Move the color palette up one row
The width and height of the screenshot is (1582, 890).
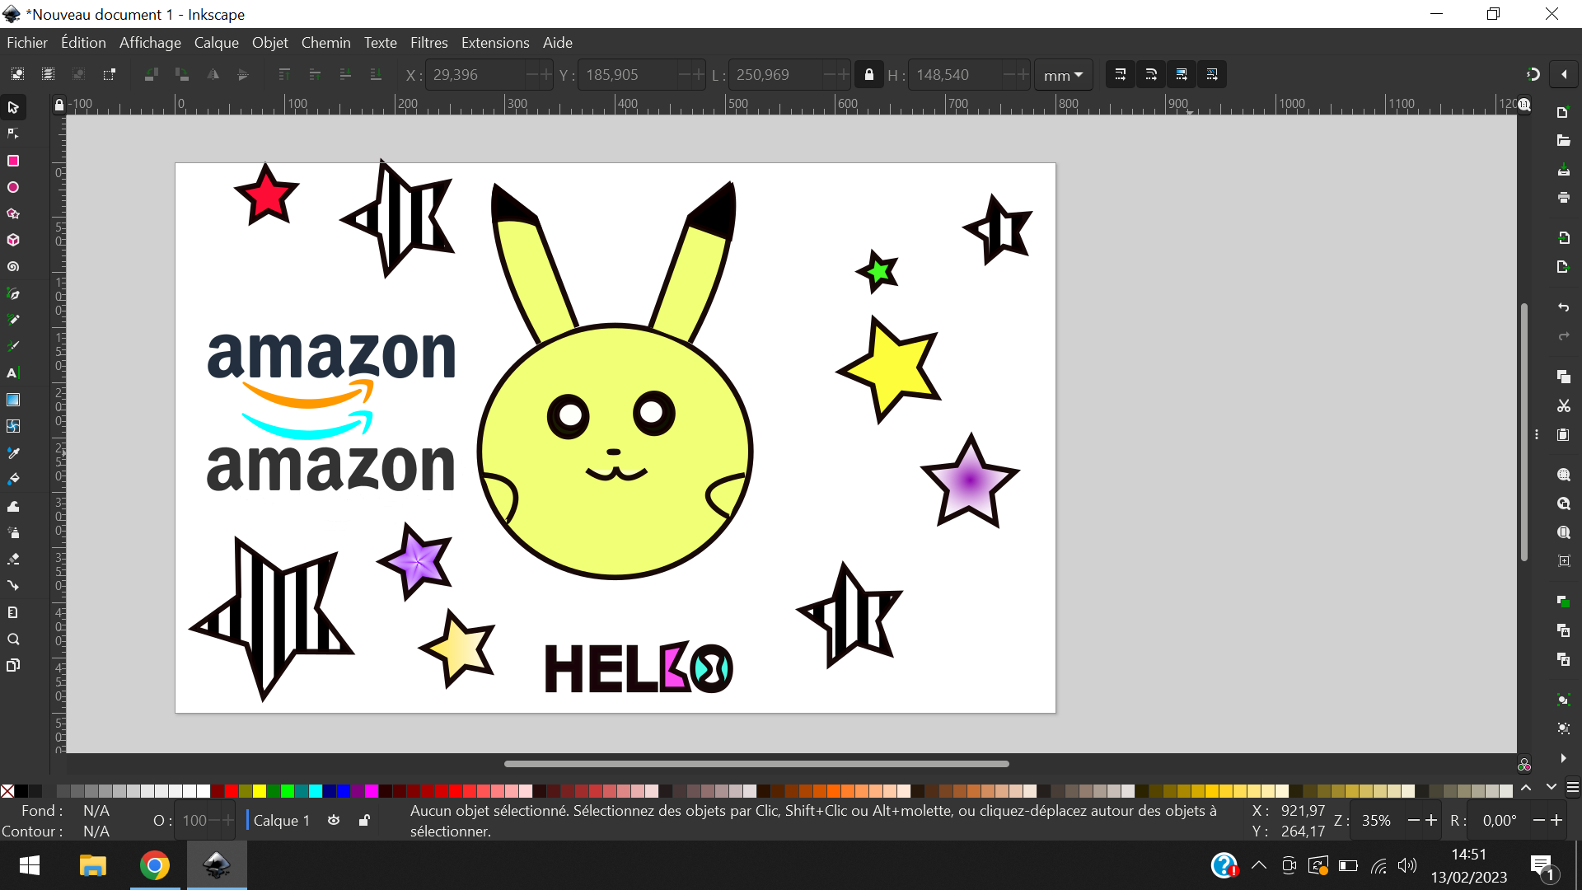(1526, 789)
